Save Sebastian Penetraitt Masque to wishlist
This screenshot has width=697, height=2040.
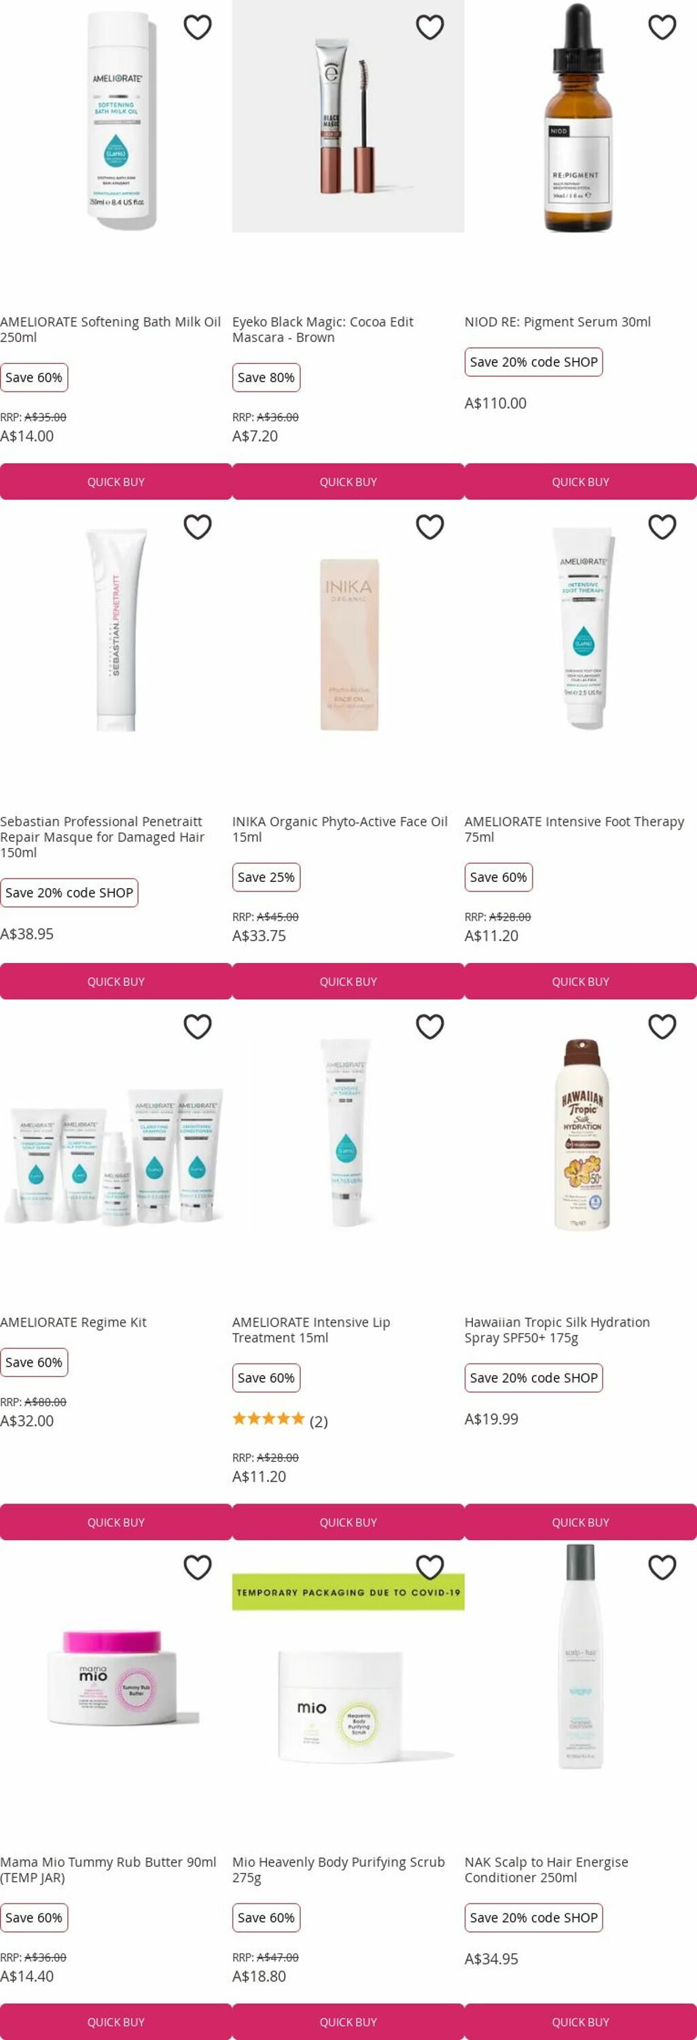point(198,526)
